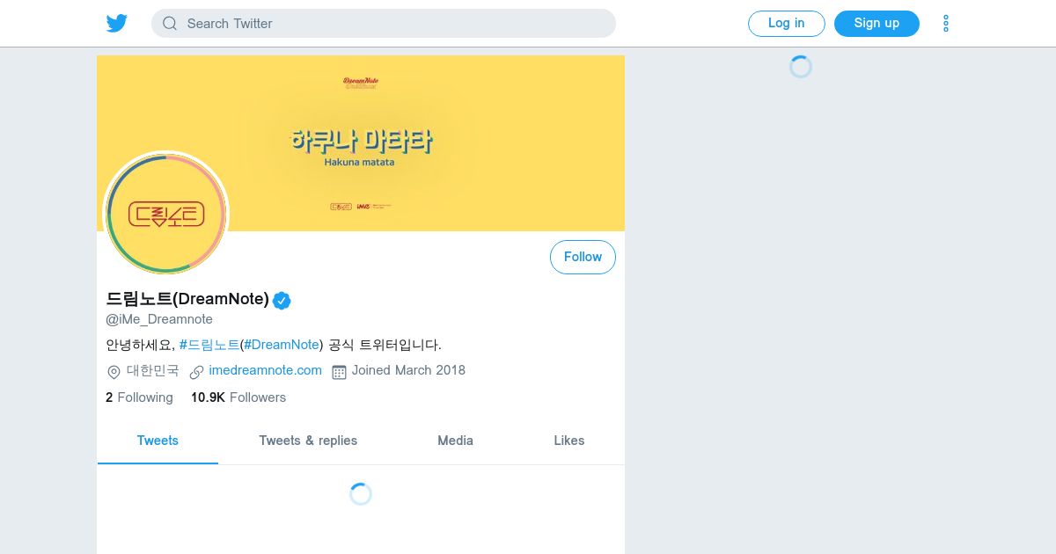The height and width of the screenshot is (554, 1056).
Task: Follow the DreamNote account
Action: pyautogui.click(x=583, y=257)
